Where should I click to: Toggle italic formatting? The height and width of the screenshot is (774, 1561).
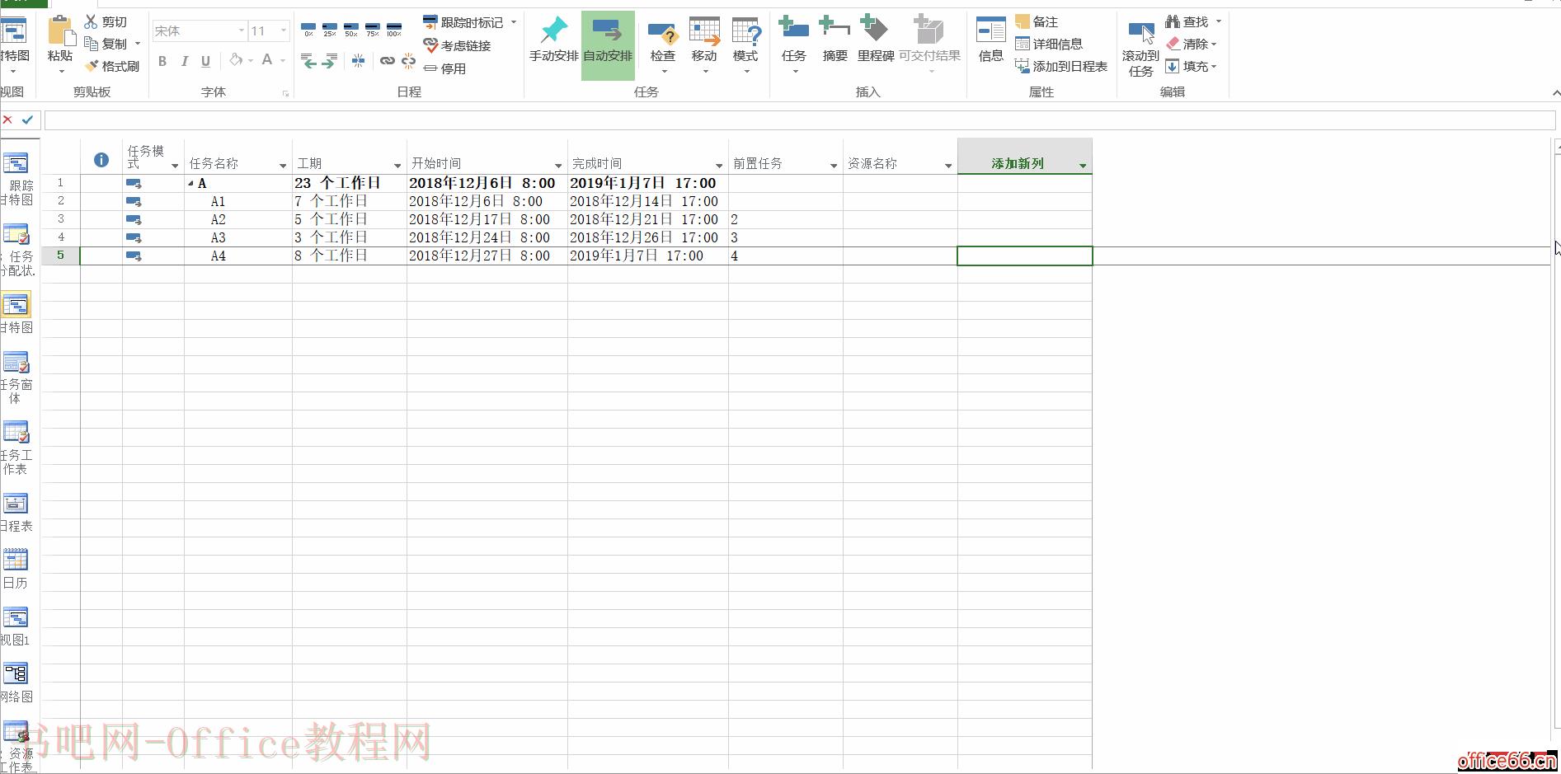pos(185,60)
